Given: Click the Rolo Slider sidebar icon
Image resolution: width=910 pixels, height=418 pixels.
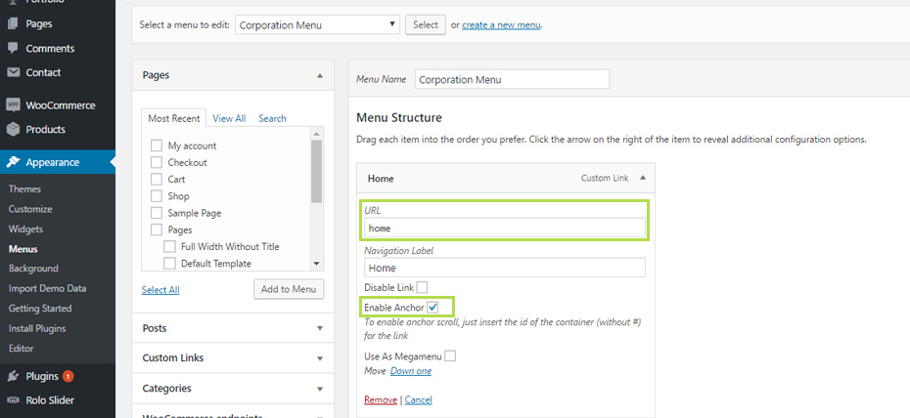Looking at the screenshot, I should (x=13, y=400).
